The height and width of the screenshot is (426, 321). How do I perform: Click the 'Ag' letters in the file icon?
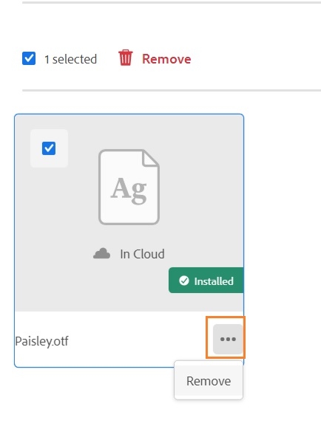pyautogui.click(x=129, y=190)
